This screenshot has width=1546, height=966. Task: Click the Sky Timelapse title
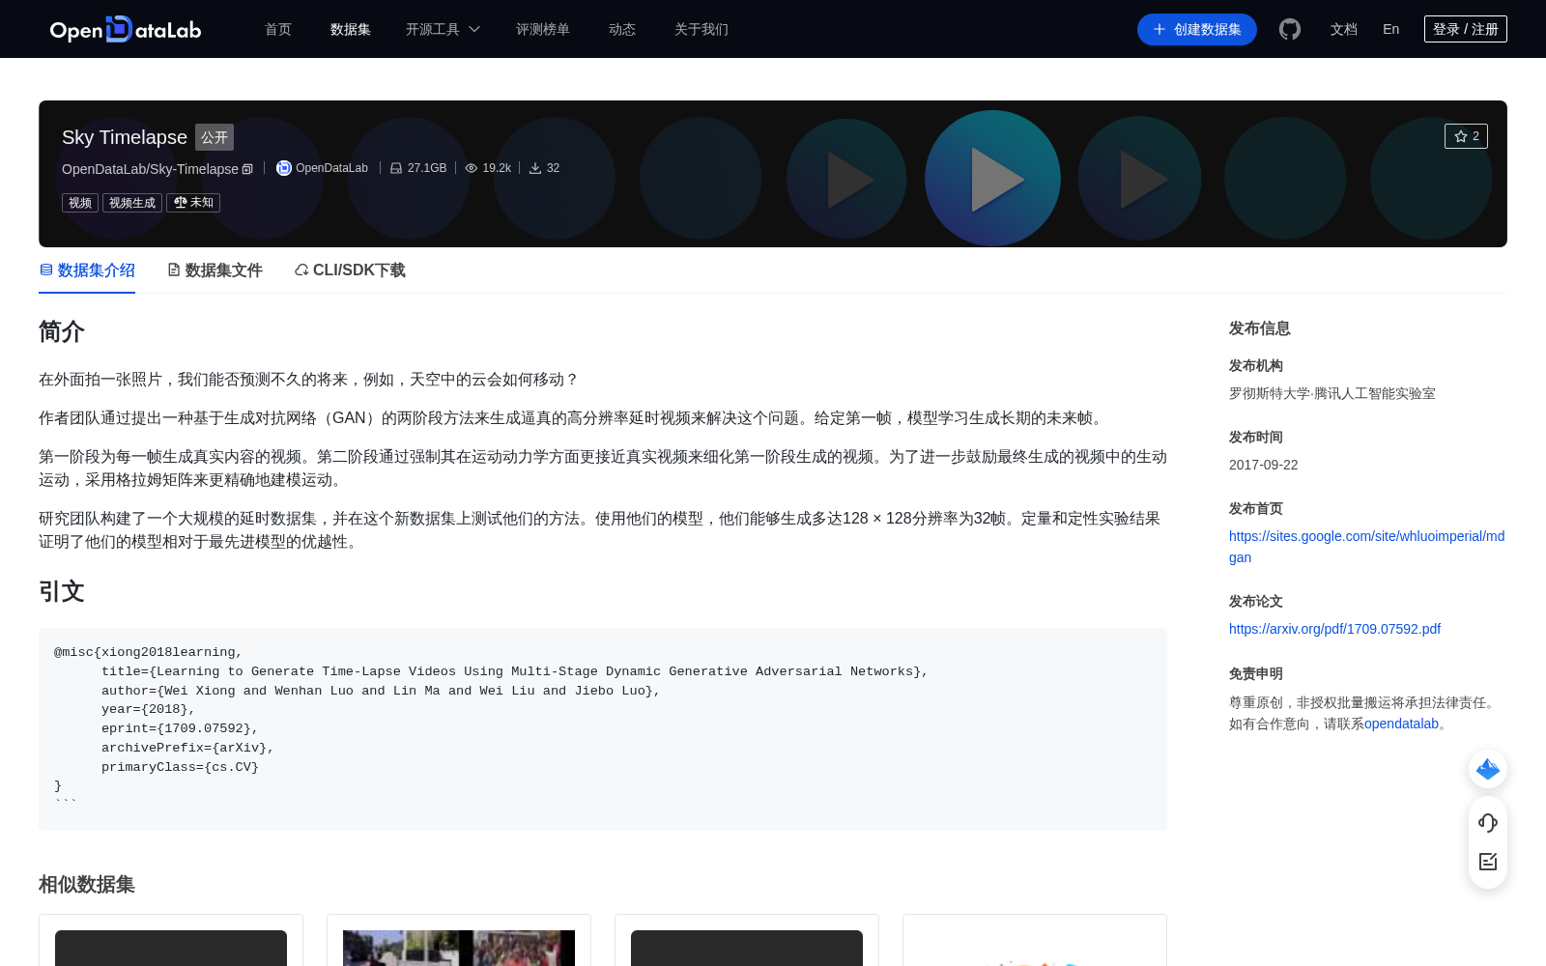coord(125,137)
